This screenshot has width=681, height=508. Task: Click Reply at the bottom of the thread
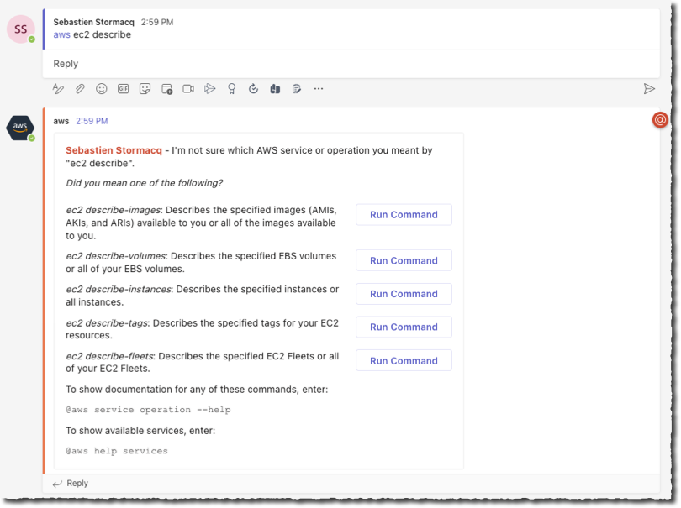77,483
